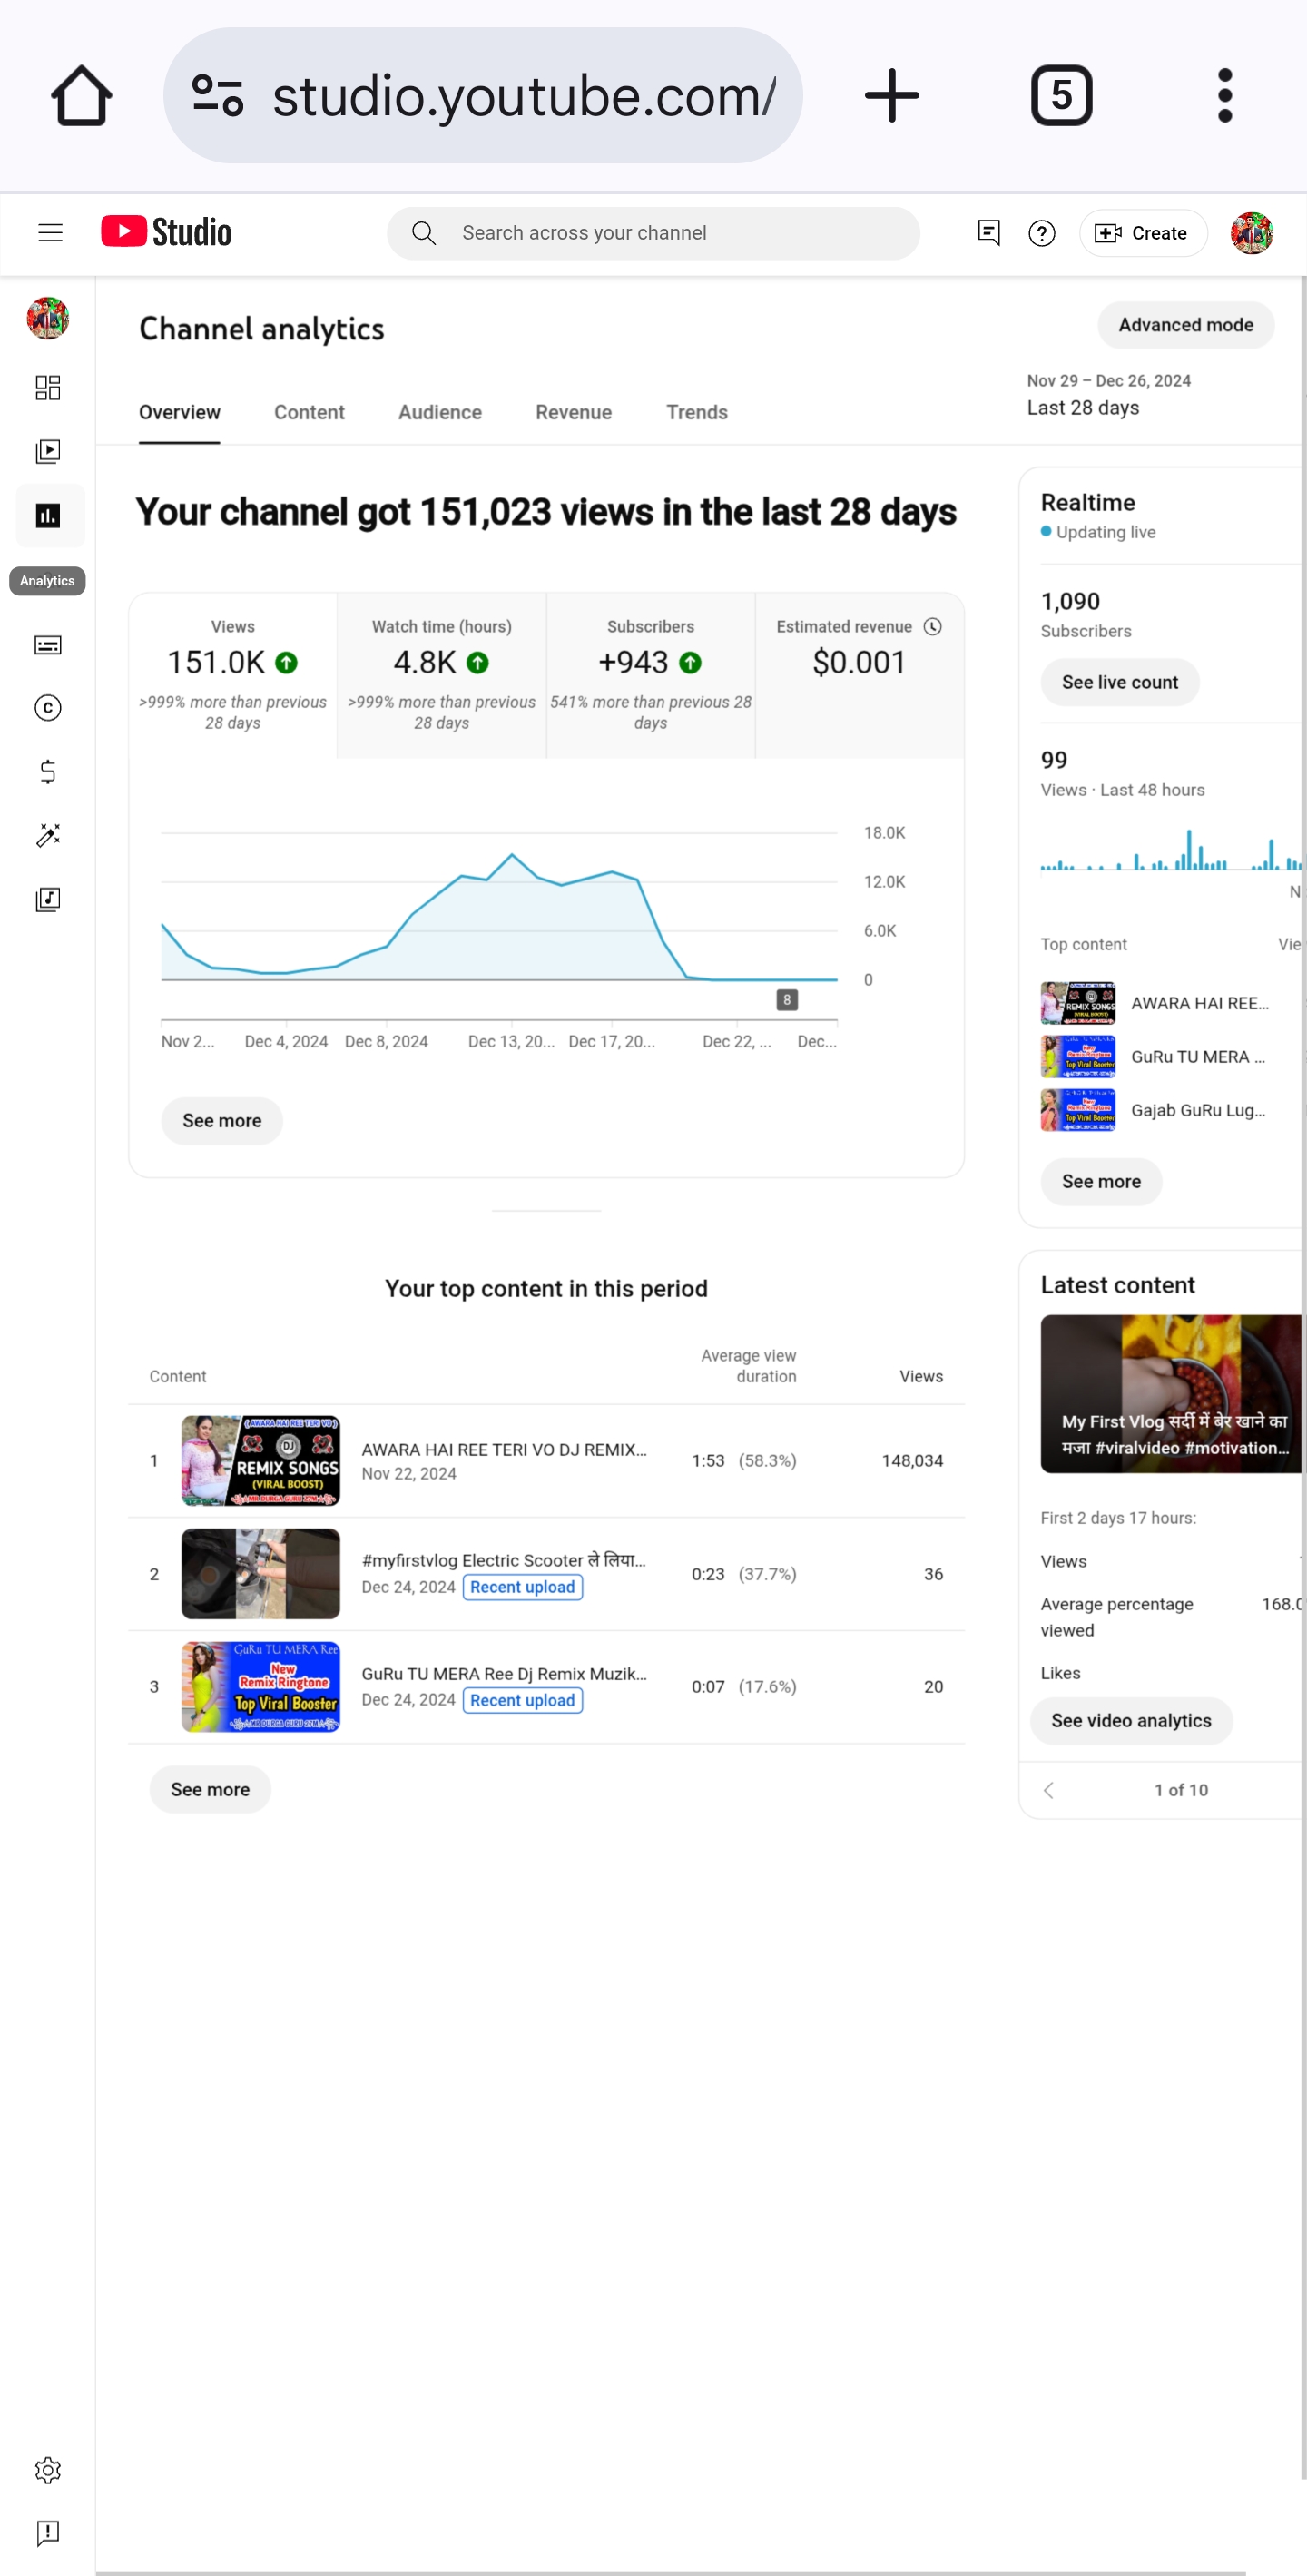Click GuRu TU MERA Ree Dj Remix title

click(x=504, y=1674)
